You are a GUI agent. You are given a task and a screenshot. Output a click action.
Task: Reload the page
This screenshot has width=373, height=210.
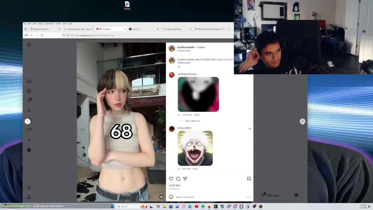pyautogui.click(x=42, y=35)
